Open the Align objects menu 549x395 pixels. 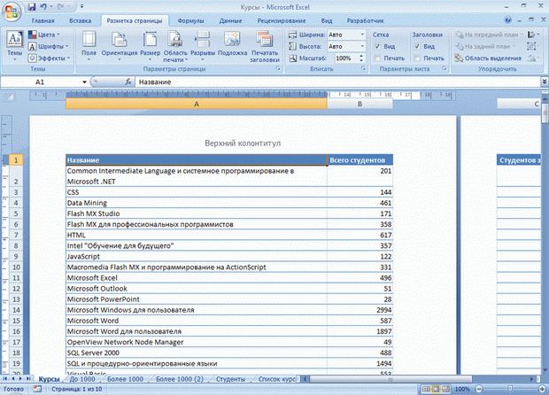coord(534,35)
